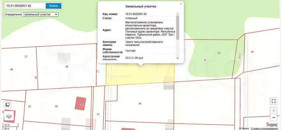Image resolution: width=284 pixels, height=130 pixels.
Task: Zoom in the map with plus
Action: (273, 111)
